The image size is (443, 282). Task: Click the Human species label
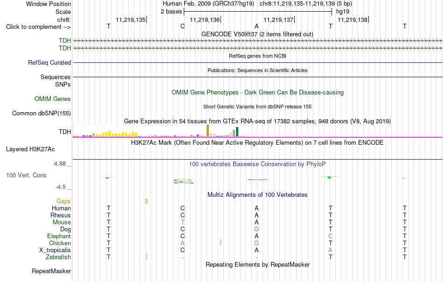[61, 208]
